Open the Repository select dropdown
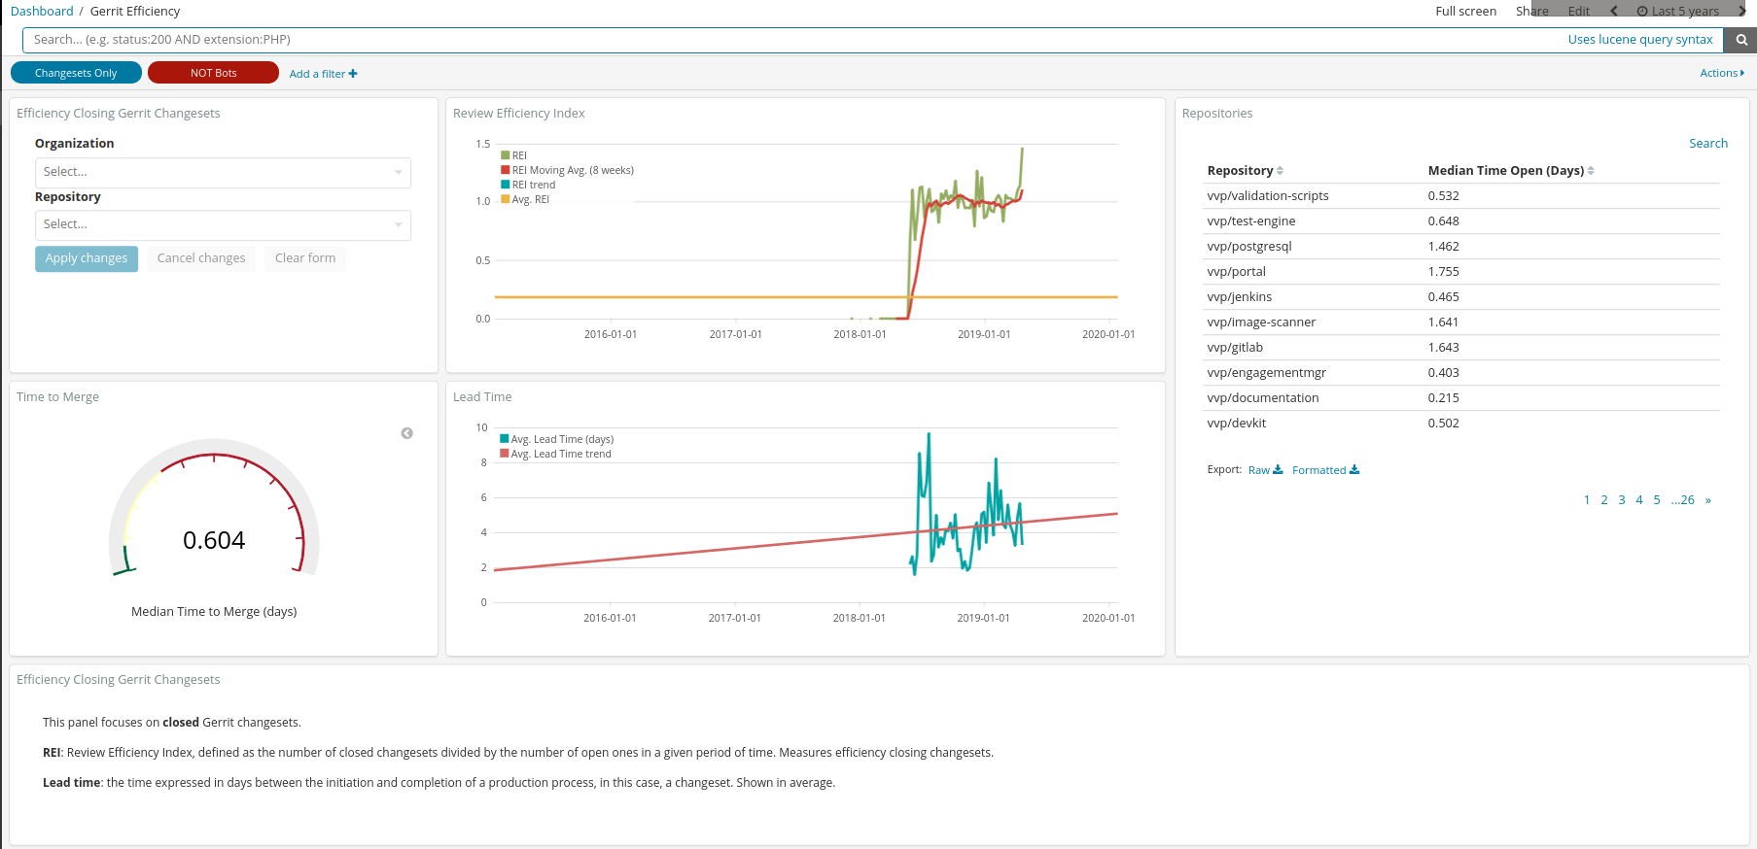This screenshot has height=849, width=1757. coord(223,224)
